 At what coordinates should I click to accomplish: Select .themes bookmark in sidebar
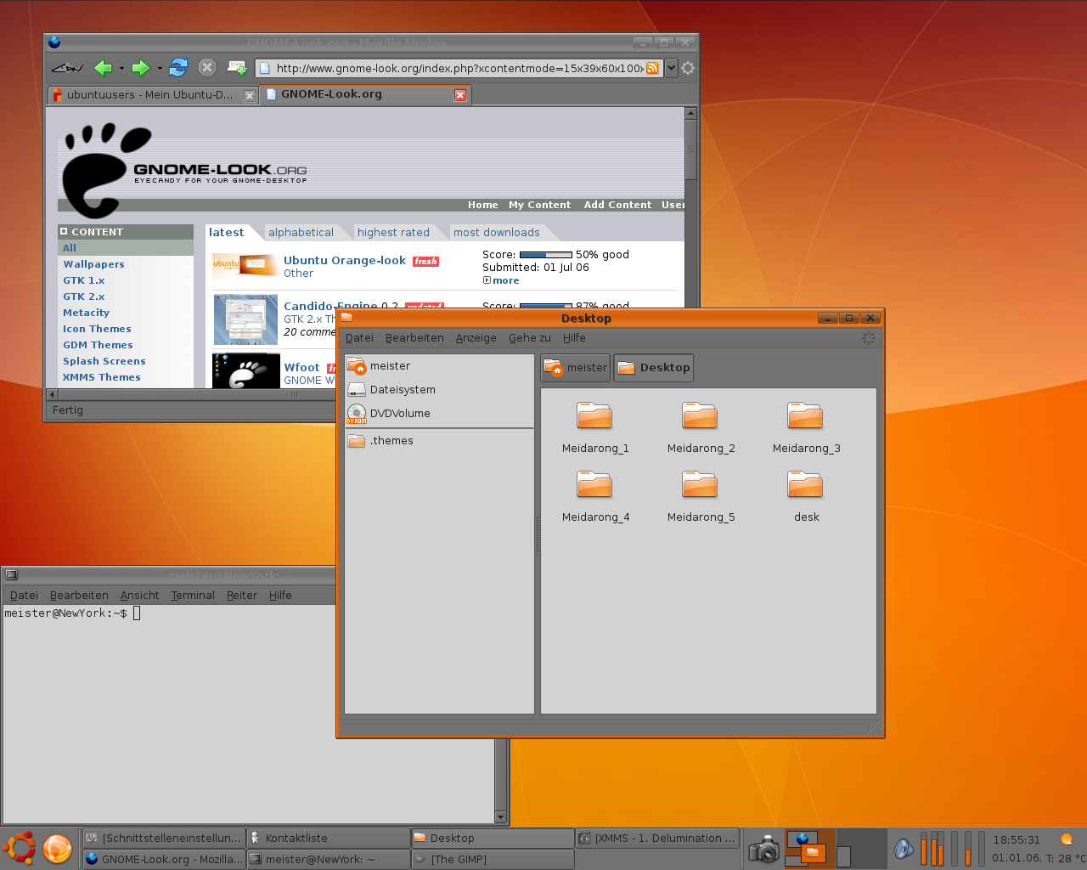[439, 441]
